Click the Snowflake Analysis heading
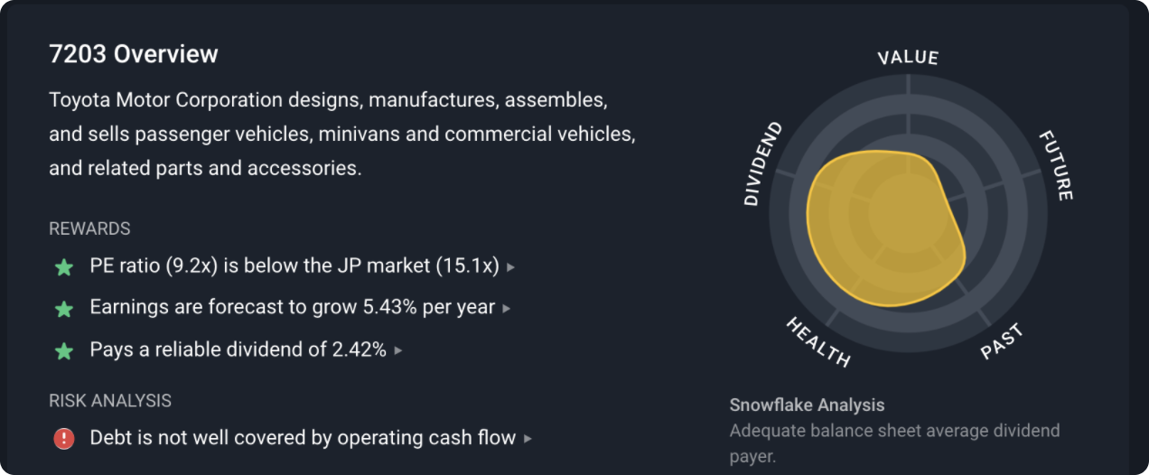 [807, 405]
